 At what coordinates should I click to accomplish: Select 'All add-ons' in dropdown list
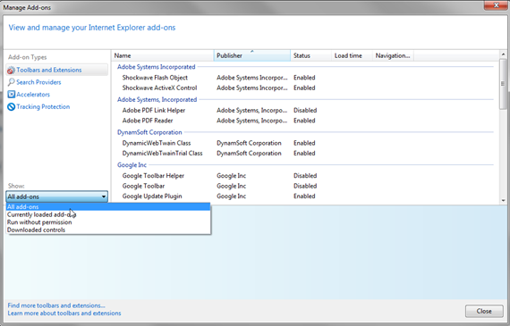pos(108,207)
